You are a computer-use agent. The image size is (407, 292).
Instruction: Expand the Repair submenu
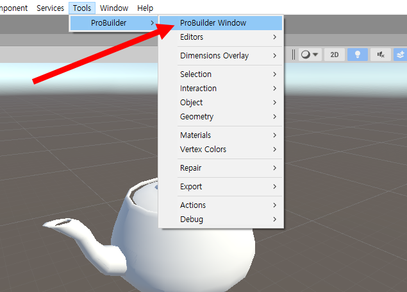point(220,168)
